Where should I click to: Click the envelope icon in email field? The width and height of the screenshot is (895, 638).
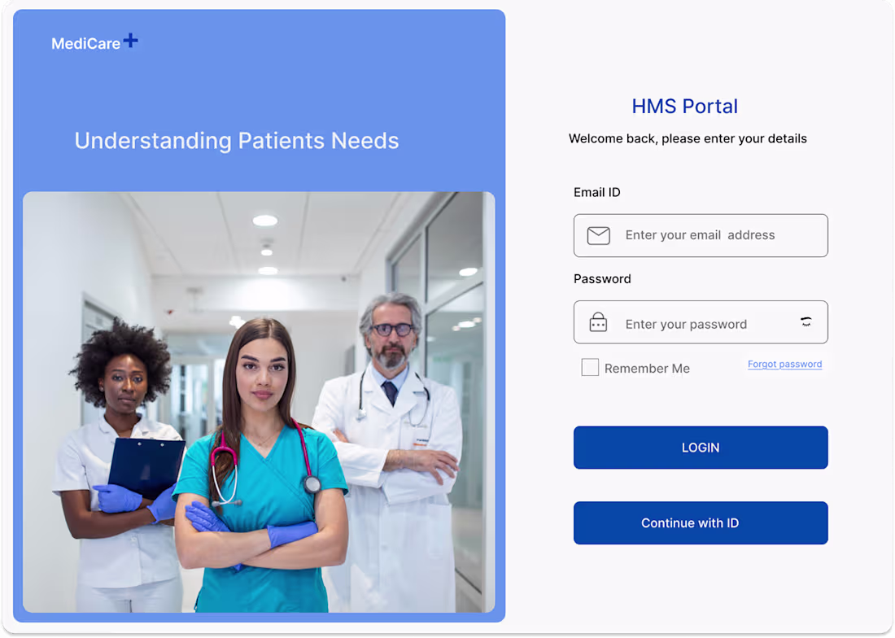click(x=597, y=235)
